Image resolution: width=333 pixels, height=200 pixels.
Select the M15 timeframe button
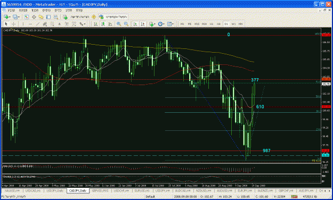[197, 24]
